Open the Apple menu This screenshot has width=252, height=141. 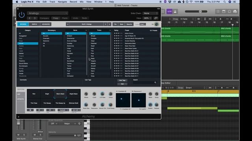pos(17,2)
